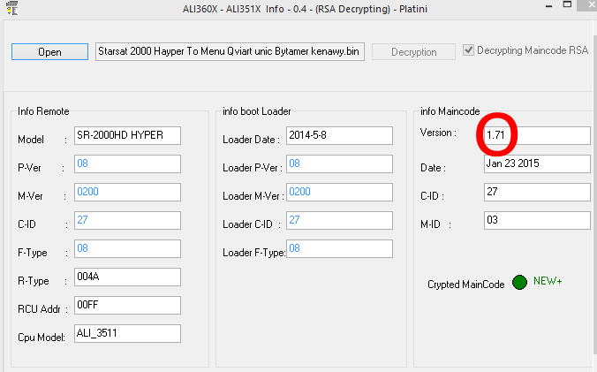Viewport: 597px width, 372px height.
Task: Click the R-Type field showing 004A
Action: 127,277
